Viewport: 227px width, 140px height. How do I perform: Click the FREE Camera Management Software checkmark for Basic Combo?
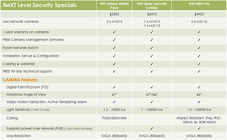tap(152, 40)
